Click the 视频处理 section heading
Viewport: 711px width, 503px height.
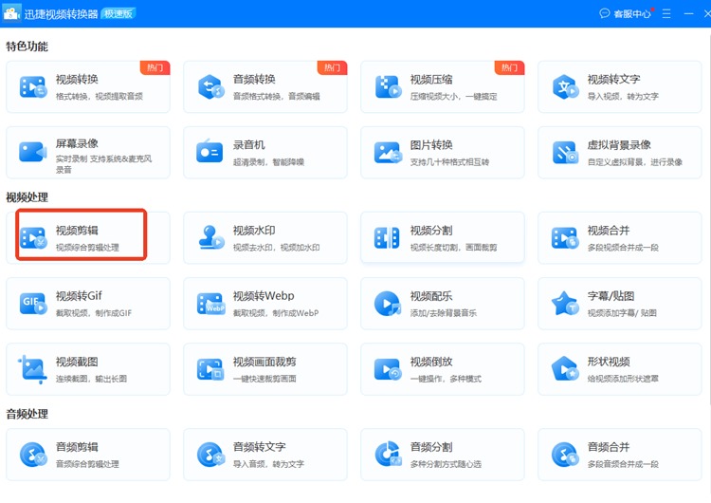(27, 197)
